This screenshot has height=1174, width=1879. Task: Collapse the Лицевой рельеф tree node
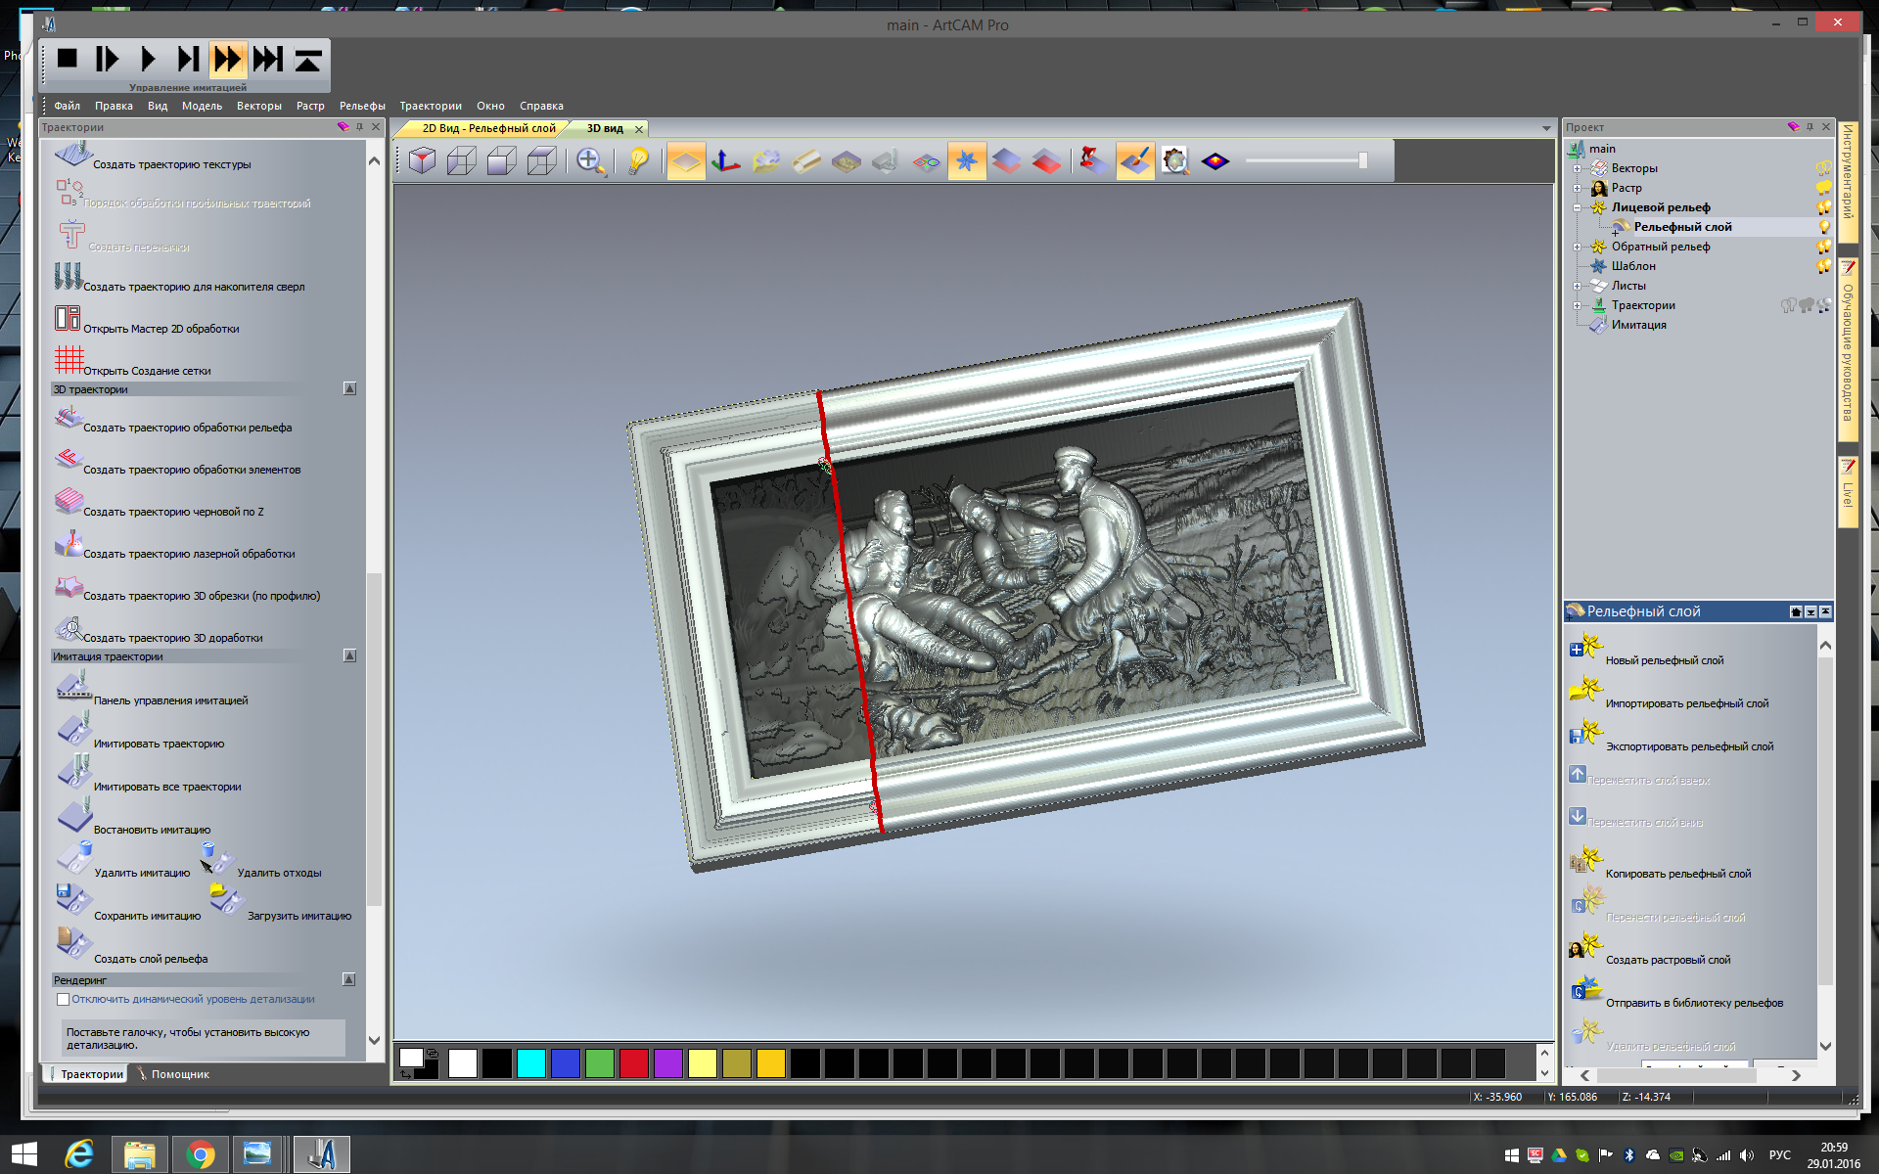pyautogui.click(x=1577, y=207)
